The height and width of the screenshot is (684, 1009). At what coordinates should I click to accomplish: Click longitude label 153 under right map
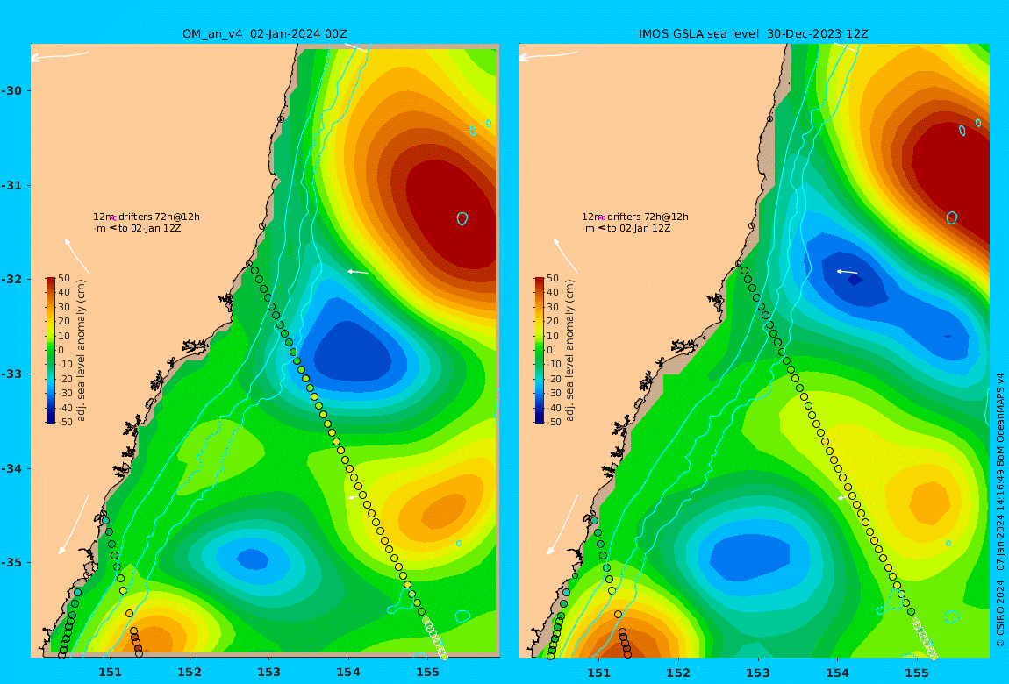758,673
